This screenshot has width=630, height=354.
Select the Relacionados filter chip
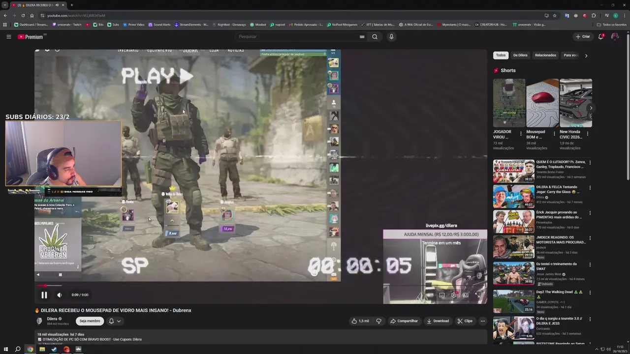(x=545, y=55)
